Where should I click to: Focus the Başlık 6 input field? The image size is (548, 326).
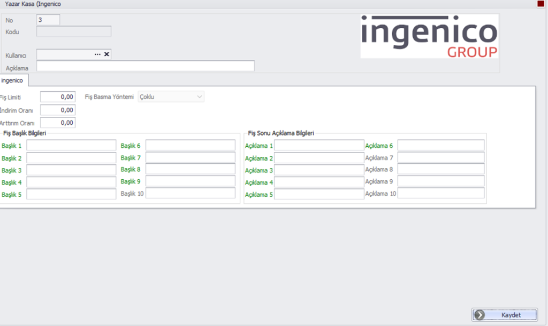pyautogui.click(x=191, y=145)
